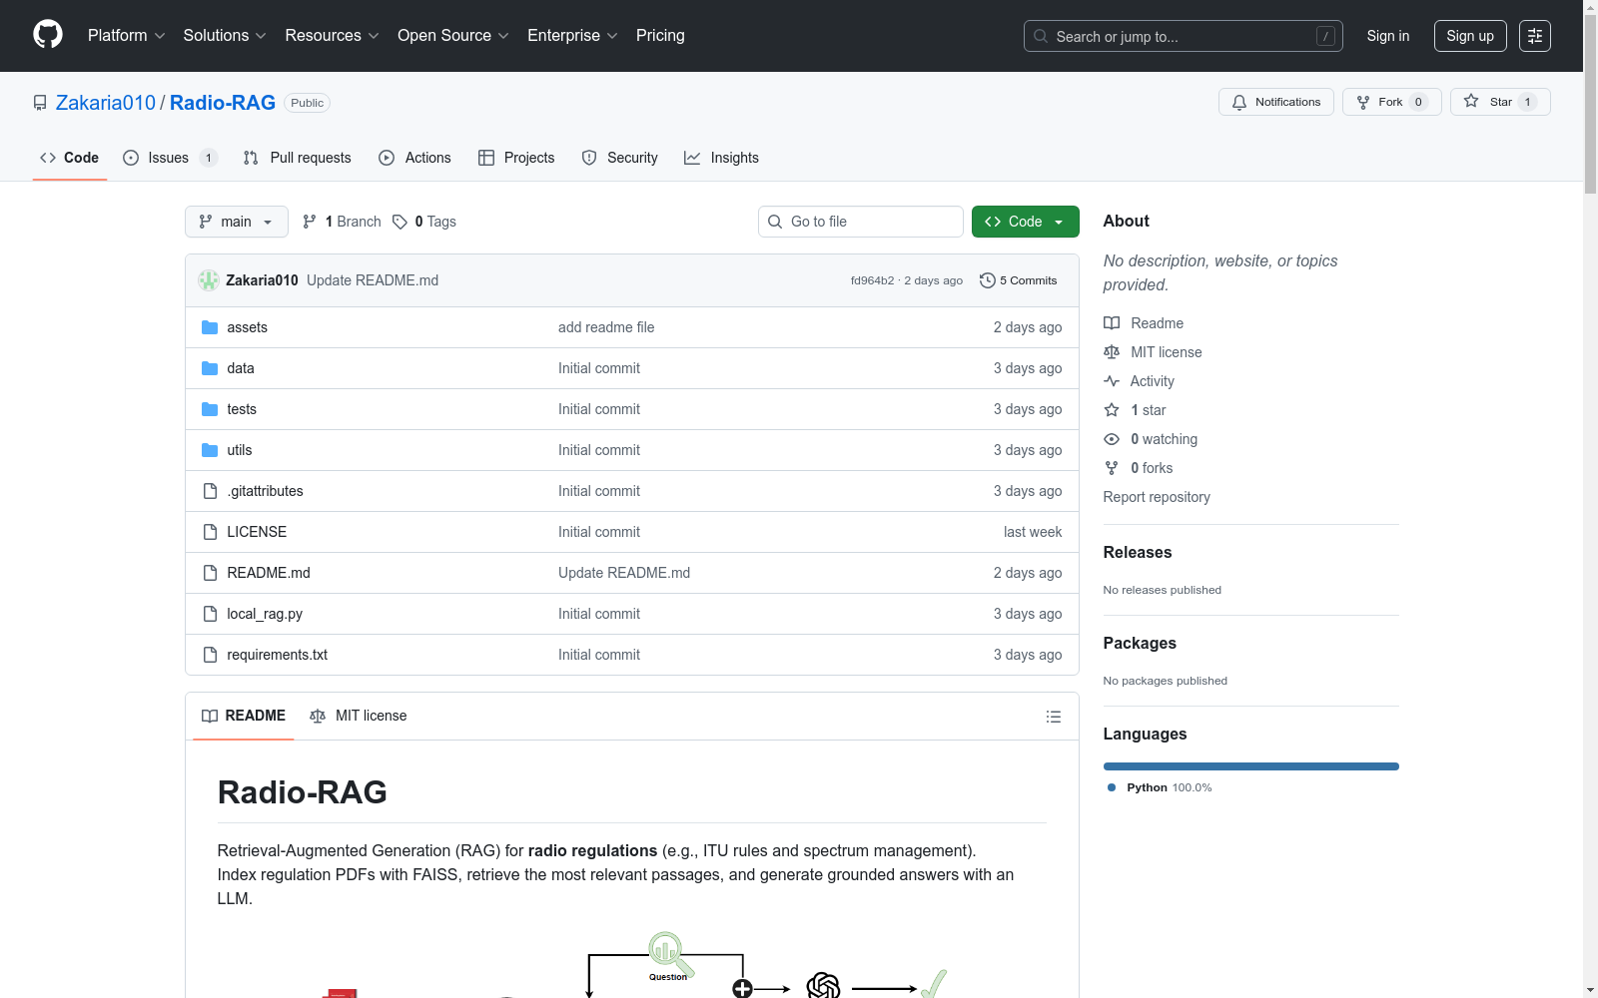This screenshot has width=1598, height=998.
Task: Open the main branch switcher dropdown
Action: click(237, 222)
